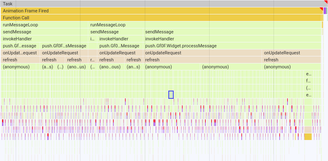The width and height of the screenshot is (328, 161).
Task: Click onUpdateRequest bar under push.Gf0...Message
Action: 120,53
